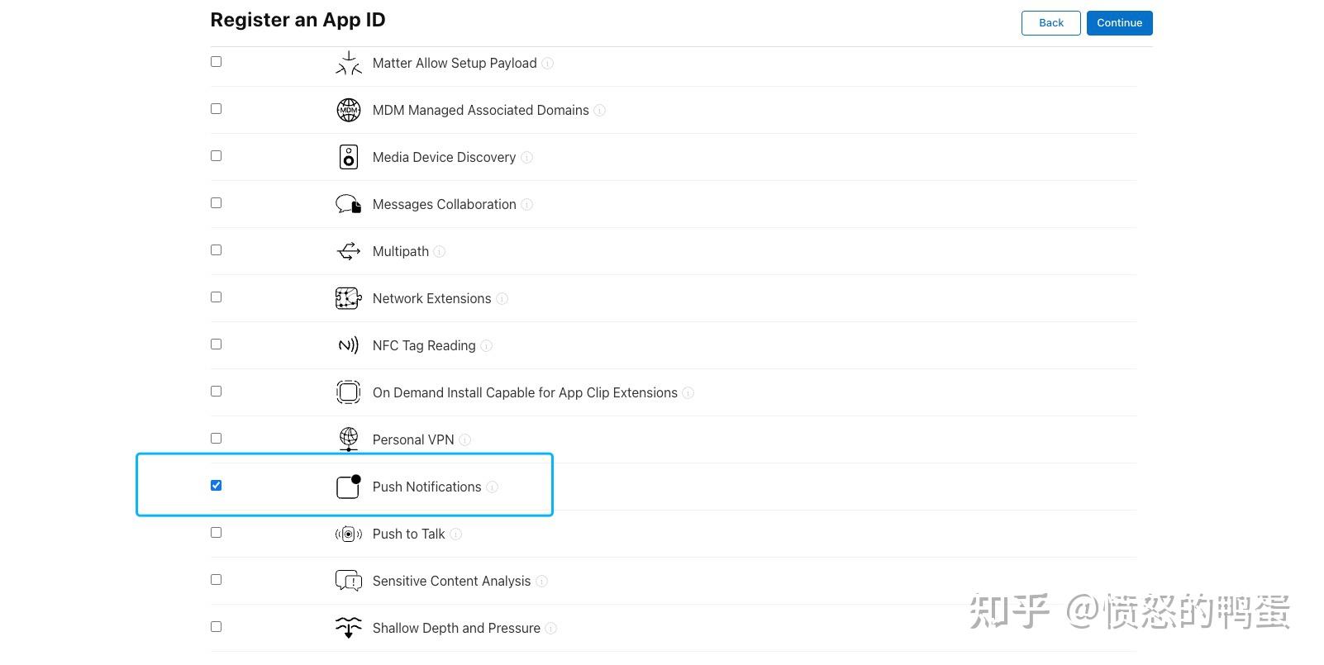The image size is (1324, 665).
Task: Enable On Demand Install Capable checkbox
Action: tap(217, 392)
